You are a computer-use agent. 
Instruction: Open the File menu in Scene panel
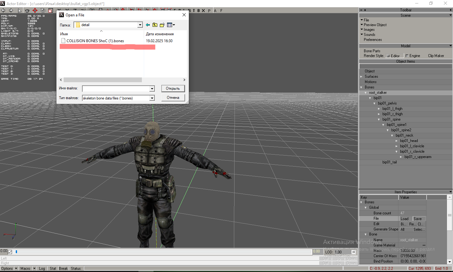click(x=366, y=20)
